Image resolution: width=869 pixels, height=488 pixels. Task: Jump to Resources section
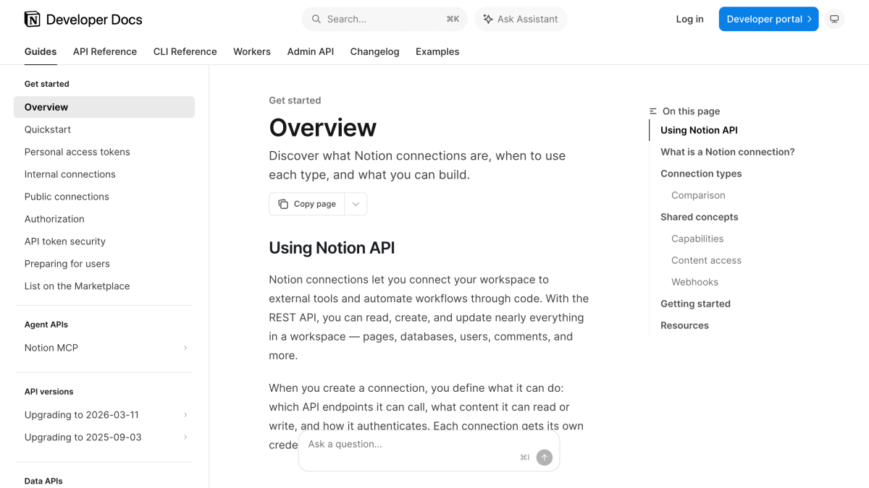tap(684, 325)
